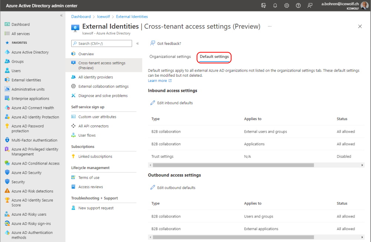
Task: Click the External Identities breadcrumb link
Action: point(132,17)
